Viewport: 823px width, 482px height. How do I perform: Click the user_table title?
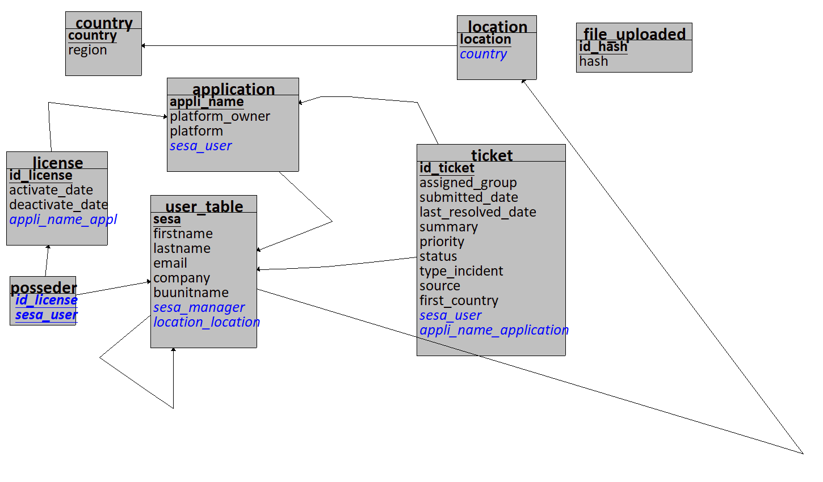(204, 206)
